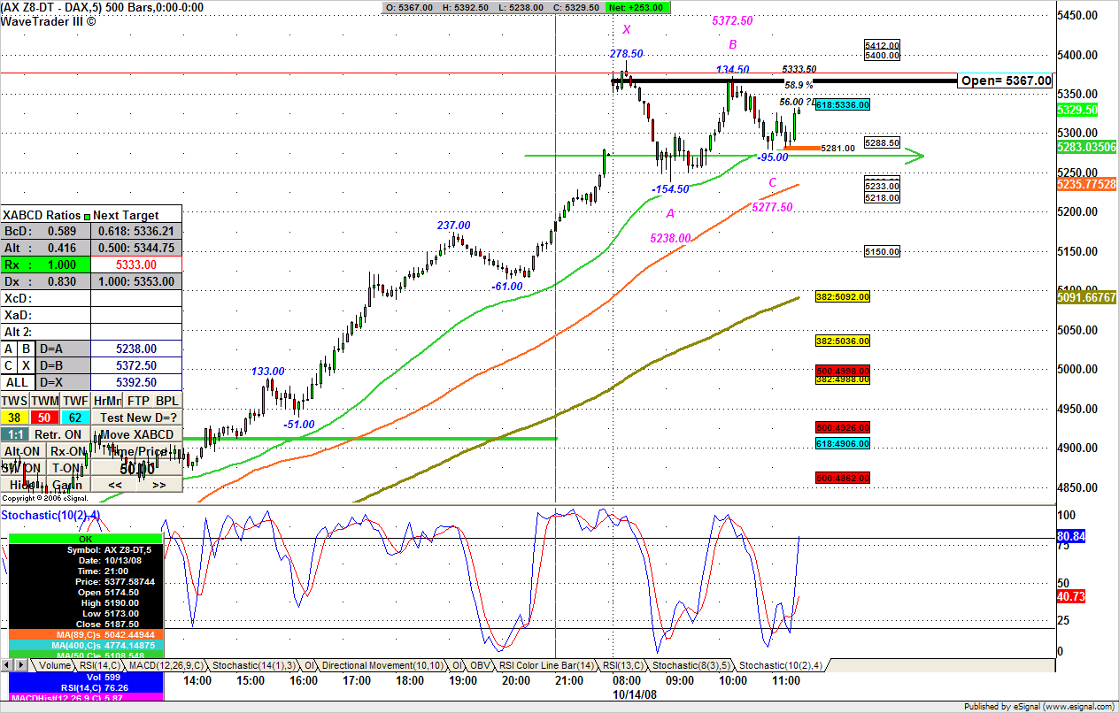This screenshot has width=1119, height=713.
Task: Click the Hide button
Action: pos(22,485)
